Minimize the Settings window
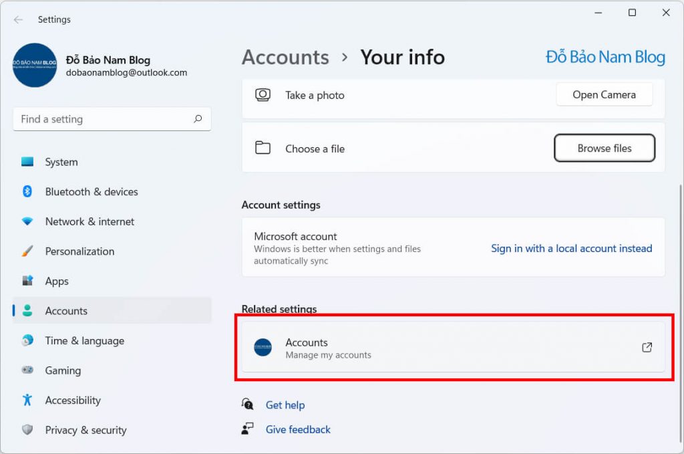The width and height of the screenshot is (684, 454). [x=598, y=13]
